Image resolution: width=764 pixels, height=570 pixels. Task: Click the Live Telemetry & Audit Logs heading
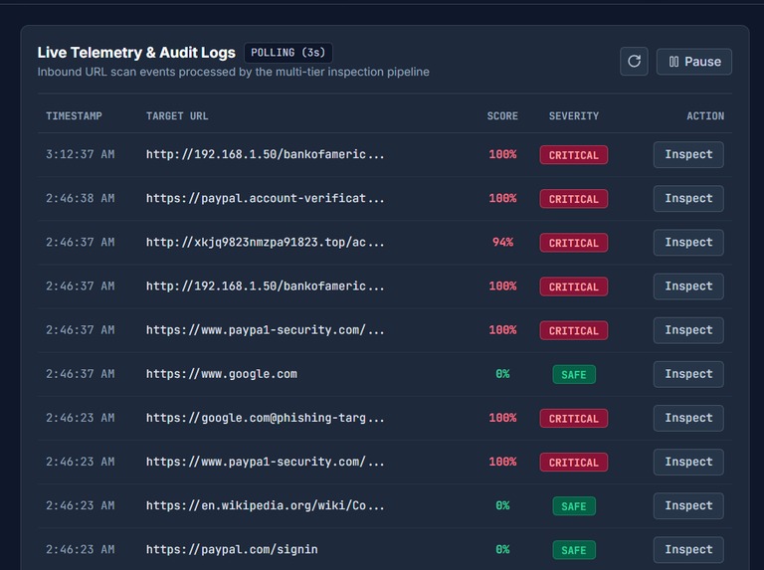[136, 53]
